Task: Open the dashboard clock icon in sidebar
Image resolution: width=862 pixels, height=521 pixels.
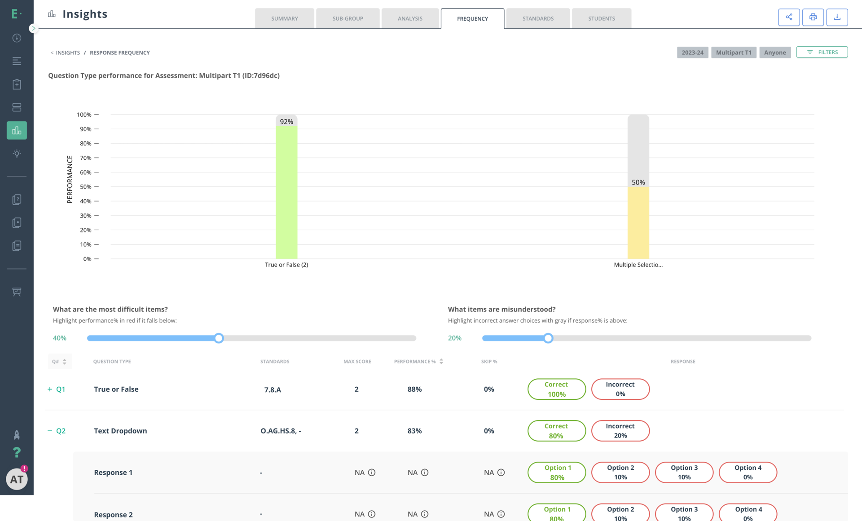Action: tap(17, 38)
